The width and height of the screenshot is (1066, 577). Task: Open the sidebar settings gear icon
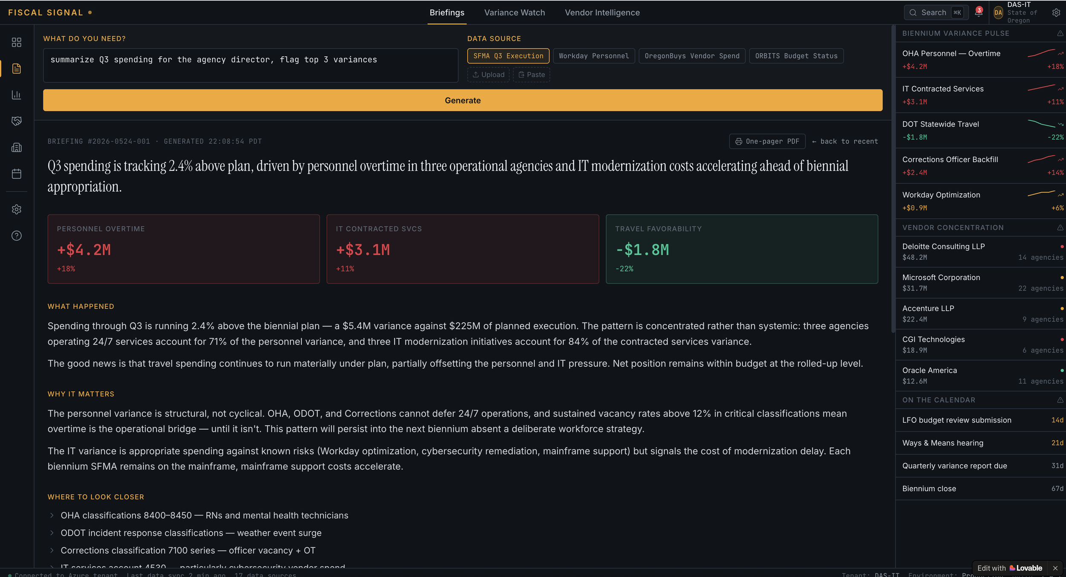(17, 209)
